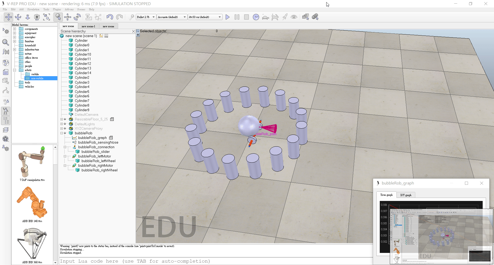This screenshot has width=494, height=265.
Task: Click transfer DNA toolbar icon
Action: point(98,17)
